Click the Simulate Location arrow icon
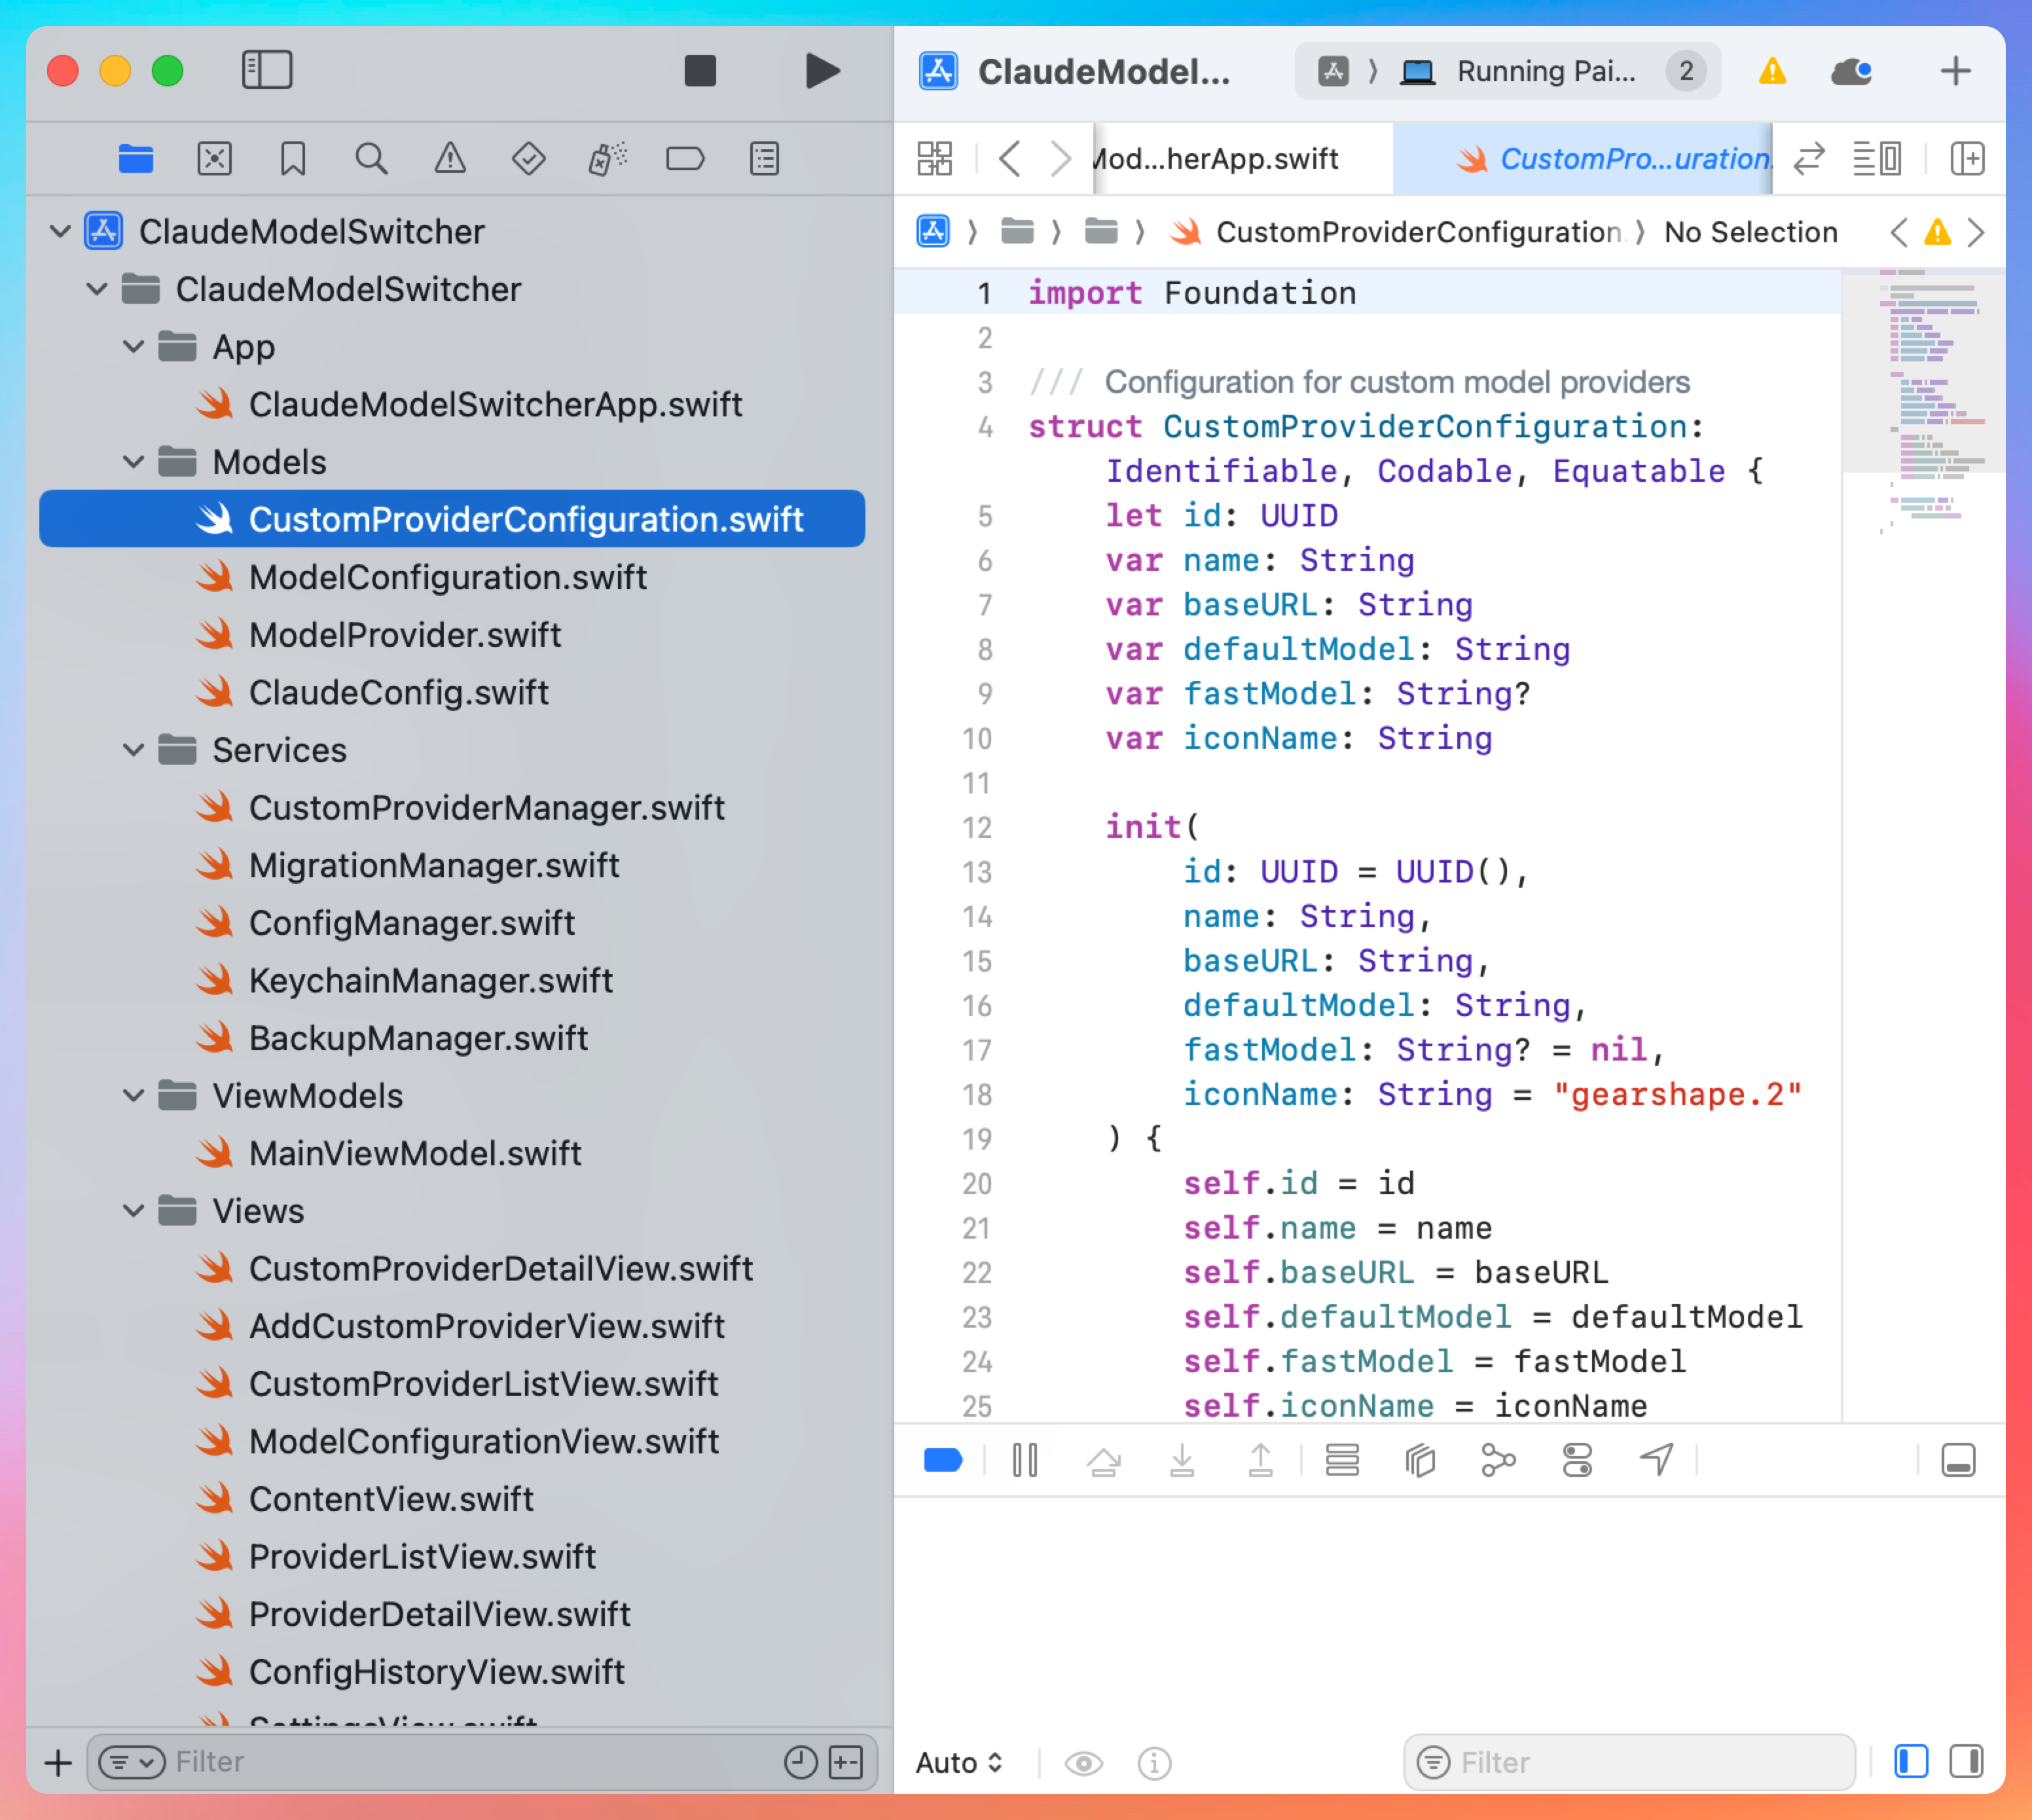 (1656, 1461)
